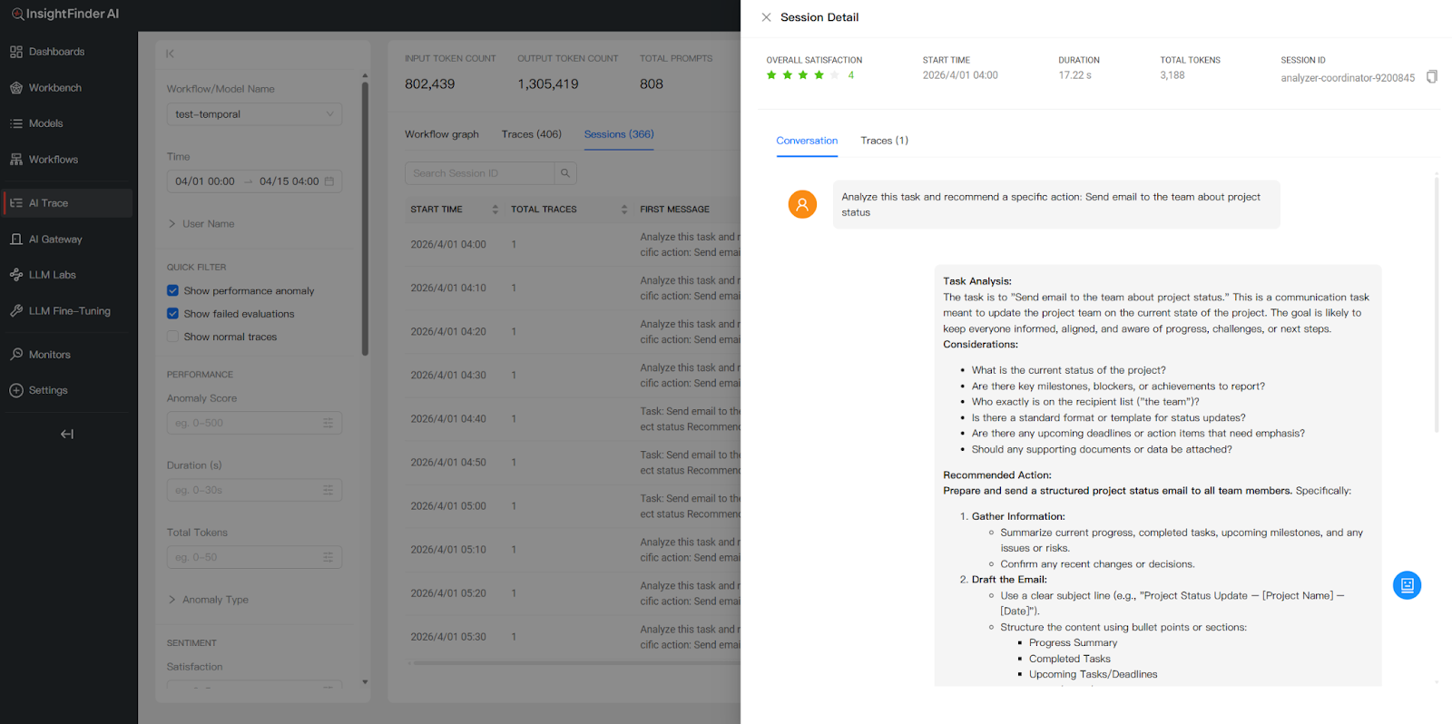Viewport: 1452px width, 724px height.
Task: Enable Show normal traces checkbox
Action: point(172,337)
